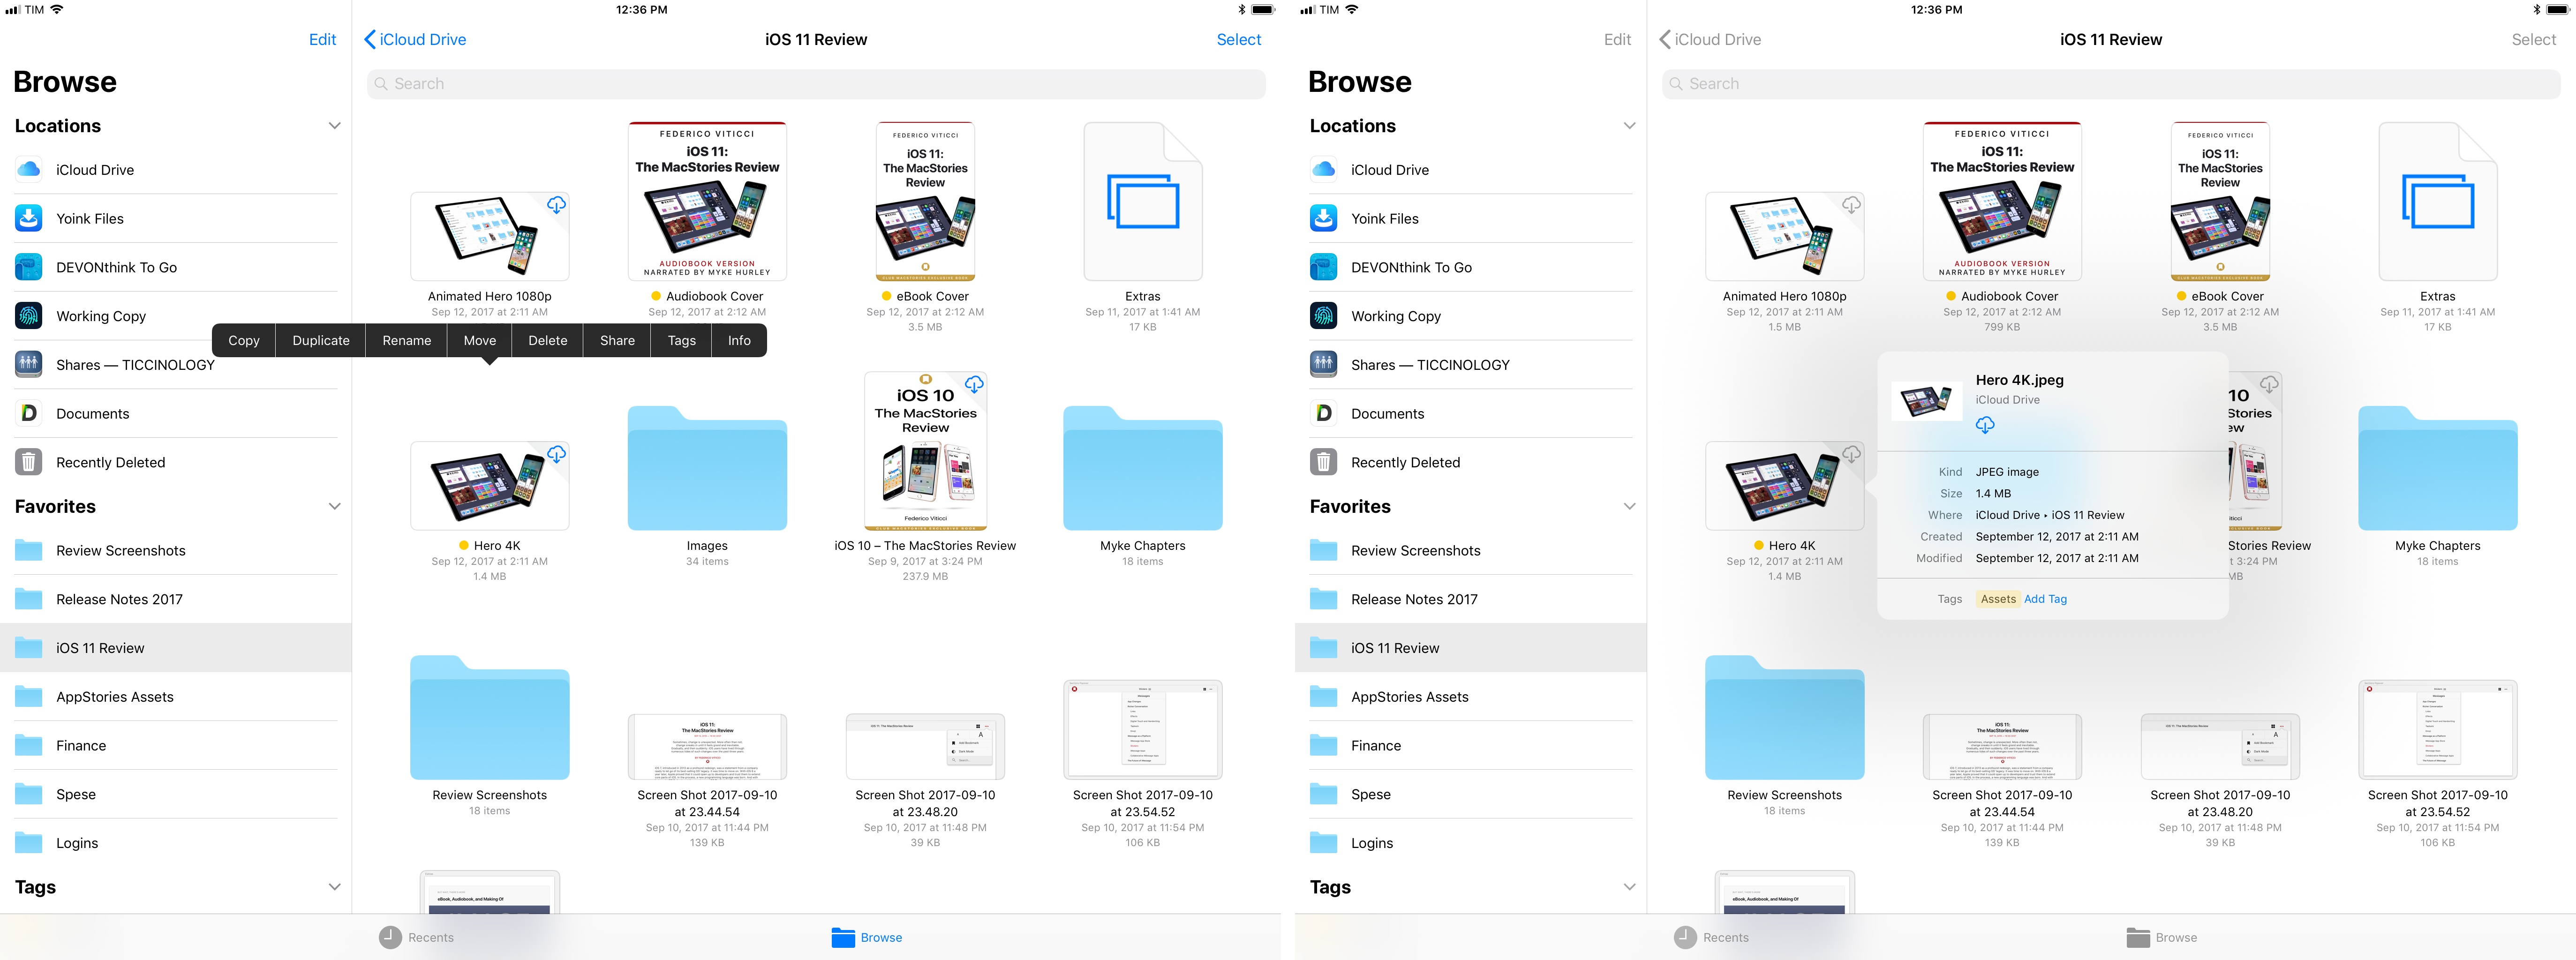Tap Select in left screenshot header
This screenshot has height=960, width=2576.
pos(1239,40)
